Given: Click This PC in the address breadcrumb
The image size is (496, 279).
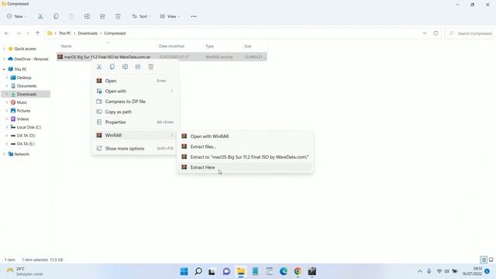Looking at the screenshot, I should pos(65,33).
